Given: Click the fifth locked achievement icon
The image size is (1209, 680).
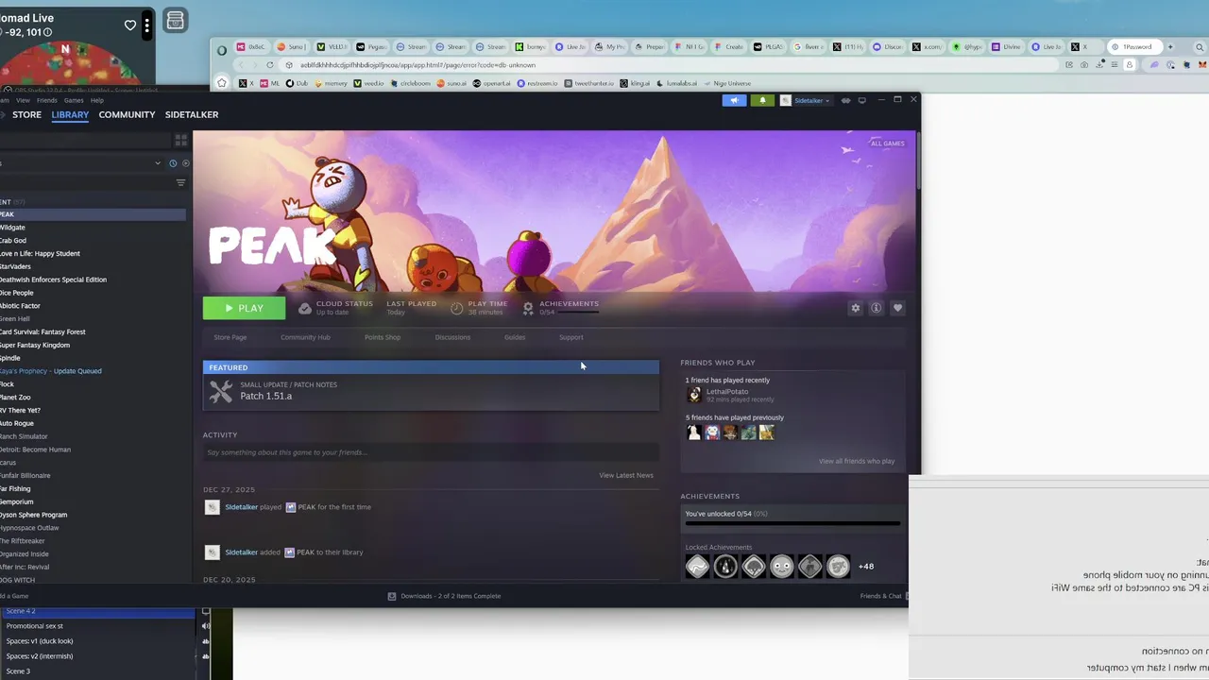Looking at the screenshot, I should [x=809, y=566].
